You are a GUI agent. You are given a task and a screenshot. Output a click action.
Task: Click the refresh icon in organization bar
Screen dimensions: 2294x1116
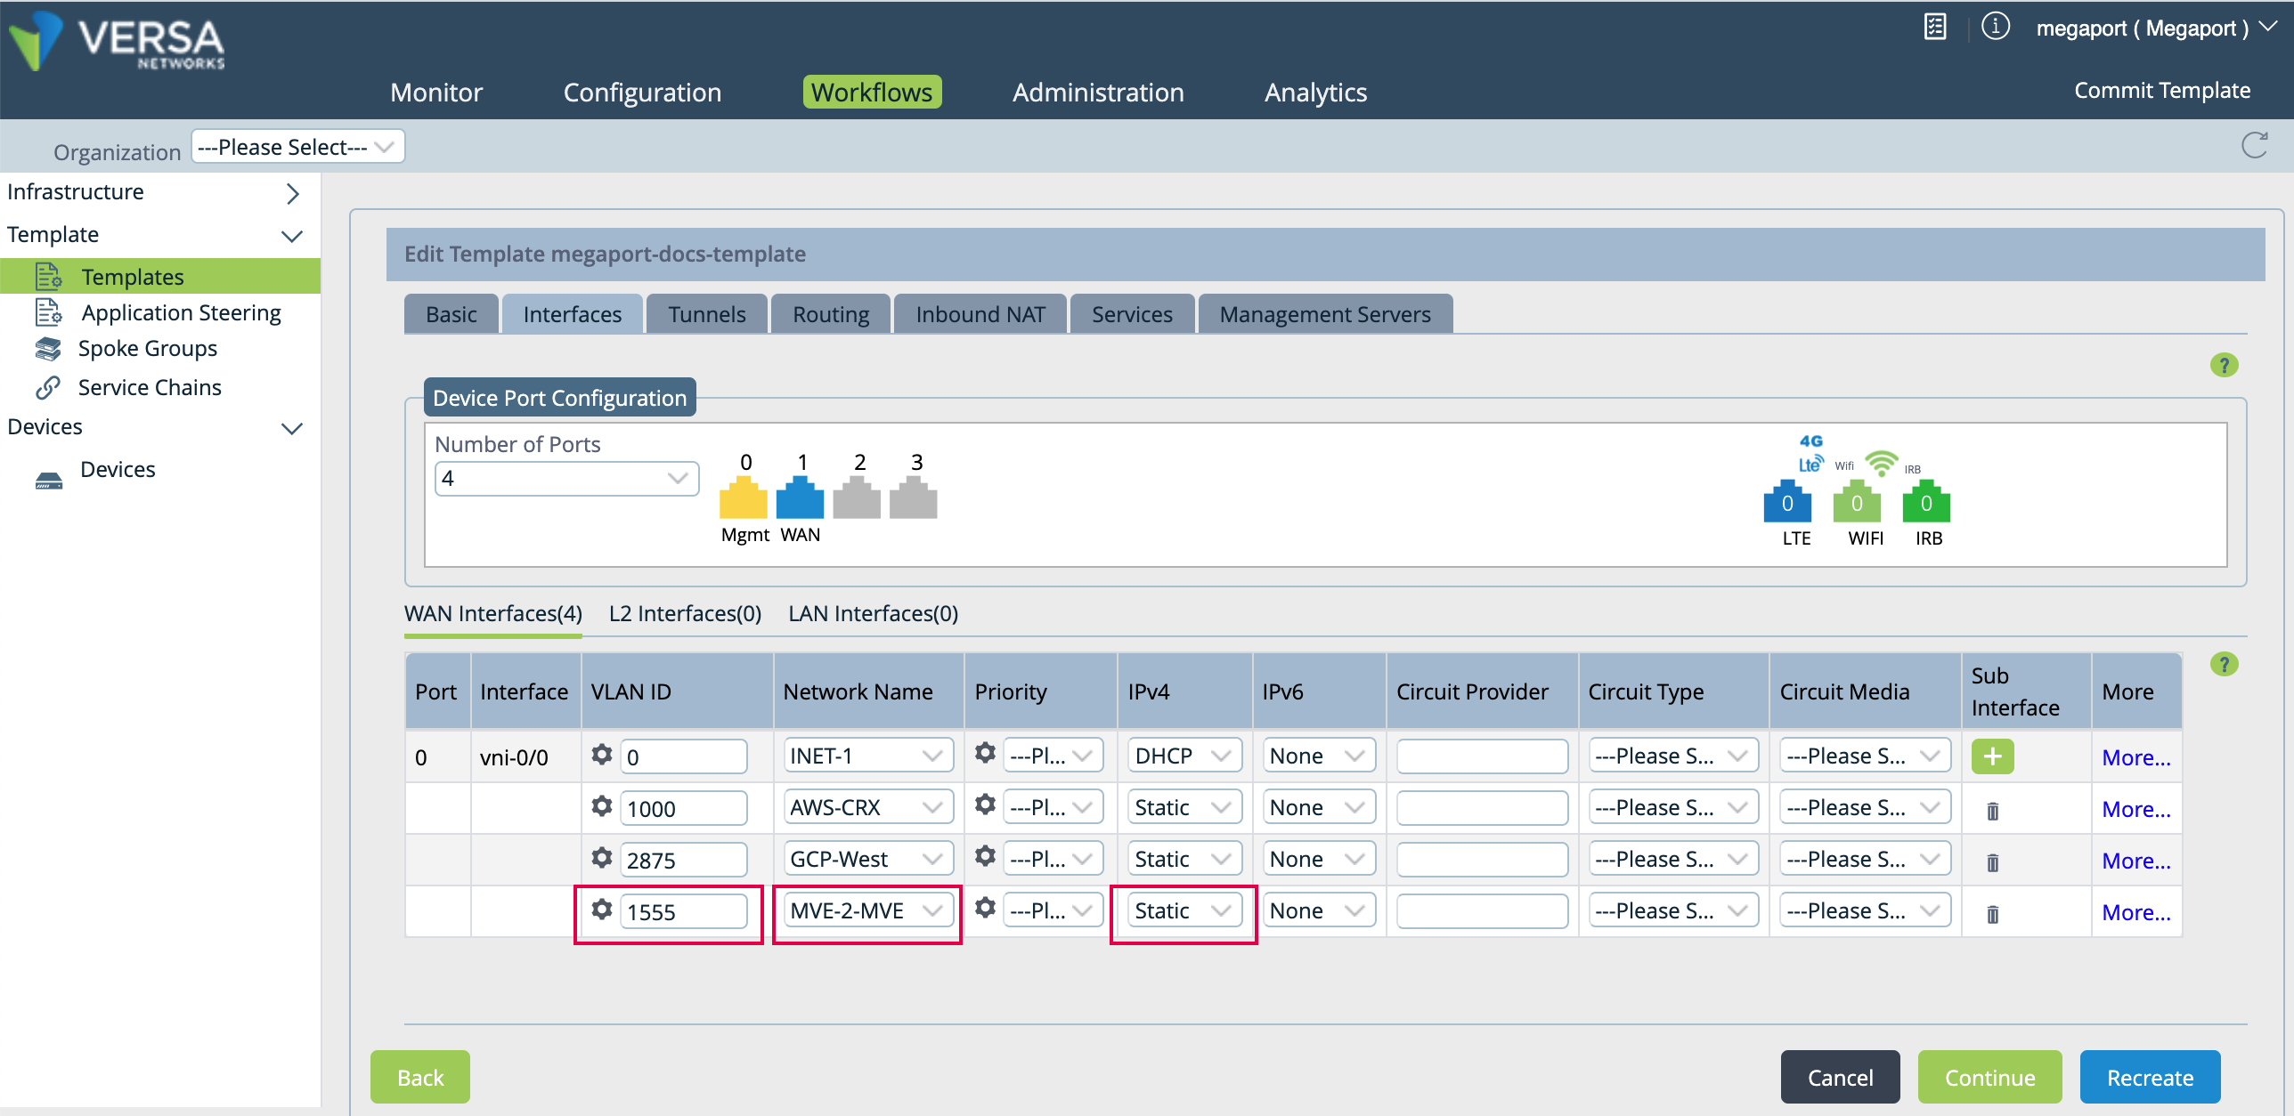click(2254, 145)
